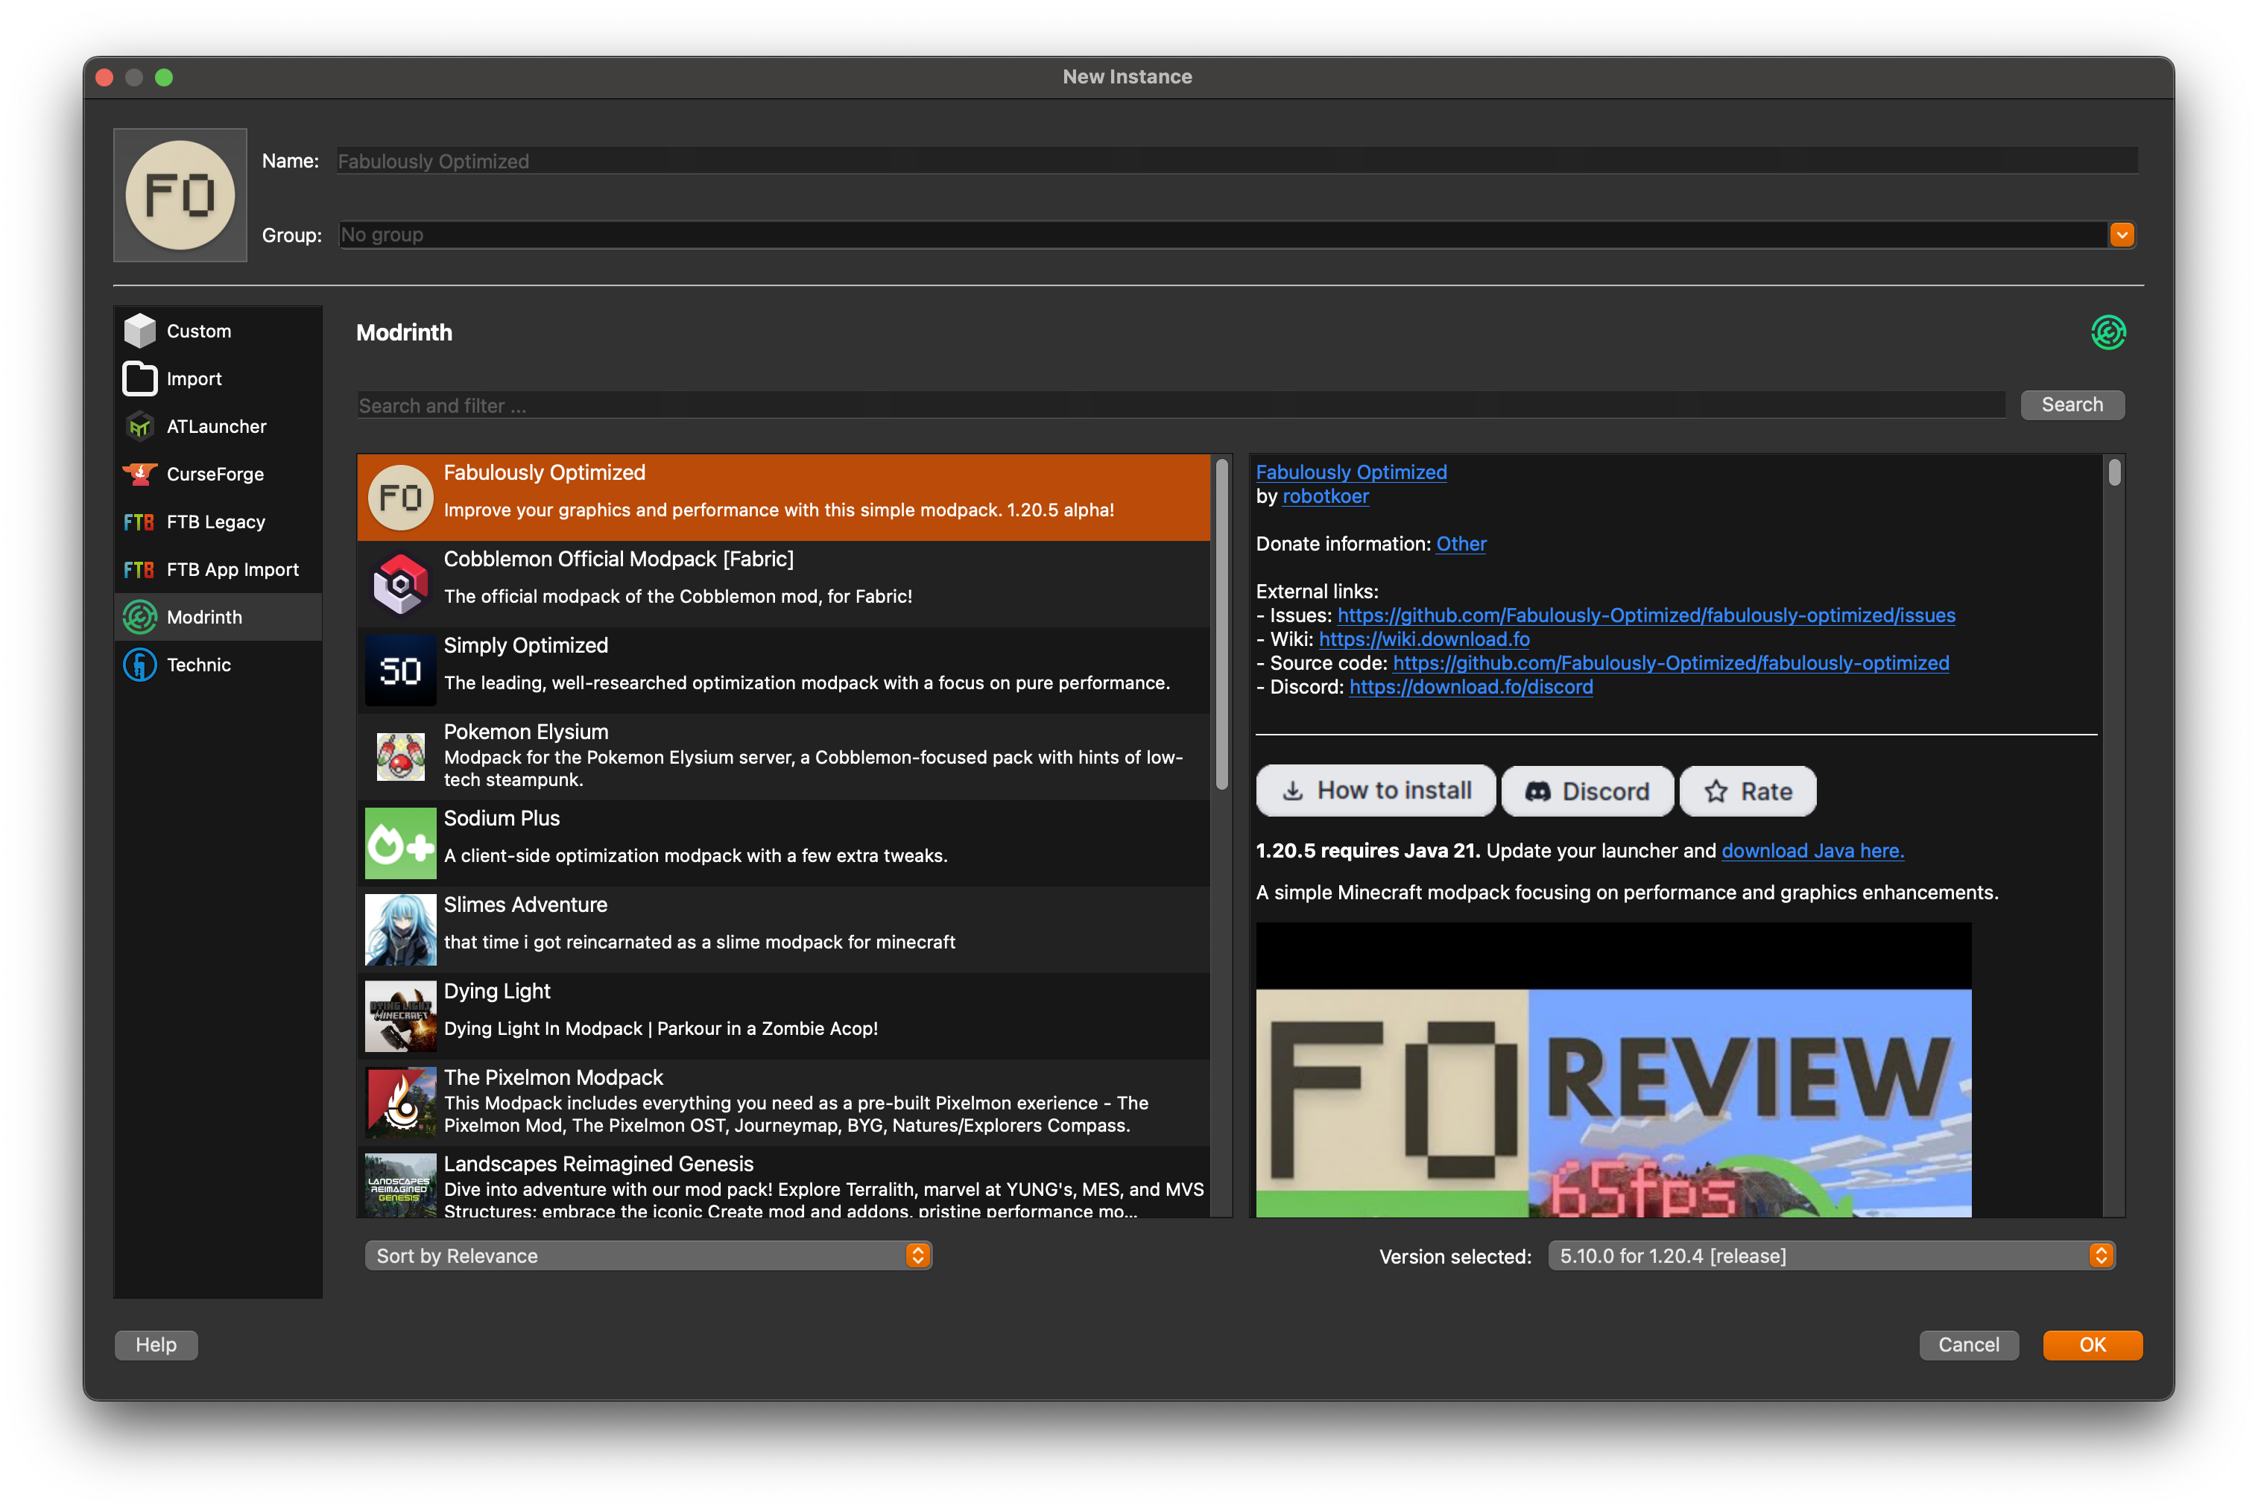Open the download.fo/discord link
Image resolution: width=2258 pixels, height=1511 pixels.
point(1470,687)
